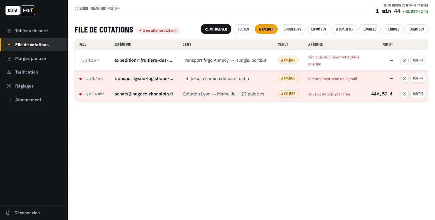Dismiss the fruitiere-des quote with X
This screenshot has width=435, height=220.
(x=404, y=60)
